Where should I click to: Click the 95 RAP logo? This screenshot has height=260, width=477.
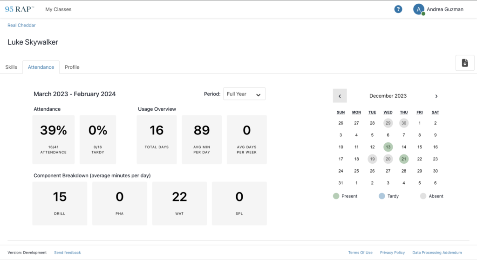point(20,9)
